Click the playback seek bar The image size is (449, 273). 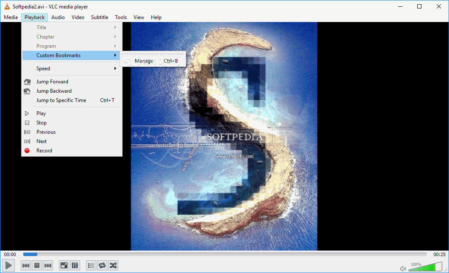(x=225, y=254)
